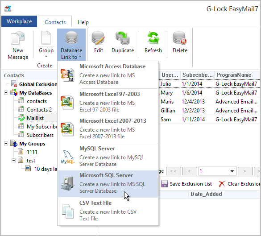The image size is (261, 236).
Task: Click the Database Link to button
Action: (71, 45)
